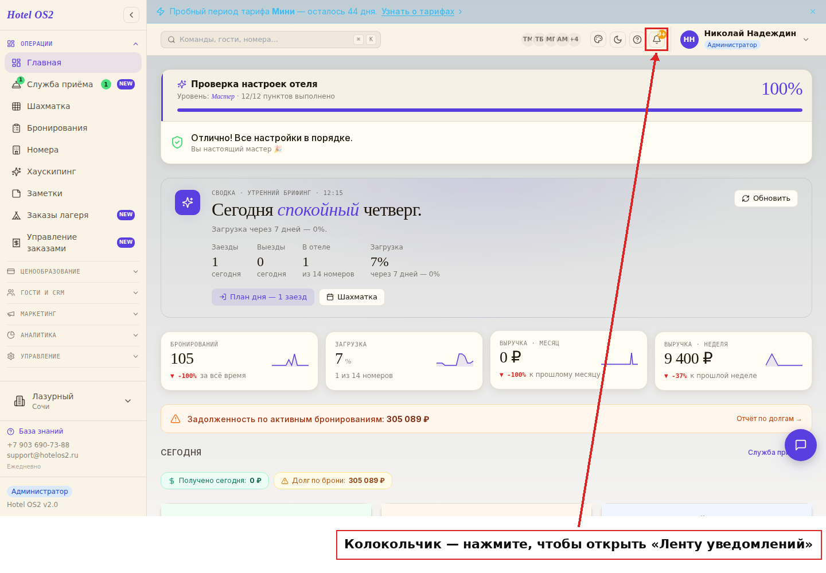Image resolution: width=826 pixels, height=573 pixels.
Task: Click the Администратор badge under user name
Action: click(732, 45)
